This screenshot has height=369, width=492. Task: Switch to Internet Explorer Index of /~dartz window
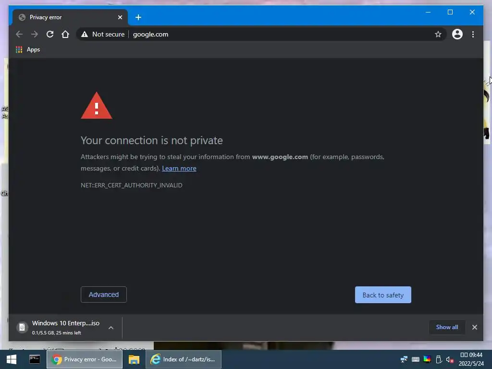(x=184, y=359)
